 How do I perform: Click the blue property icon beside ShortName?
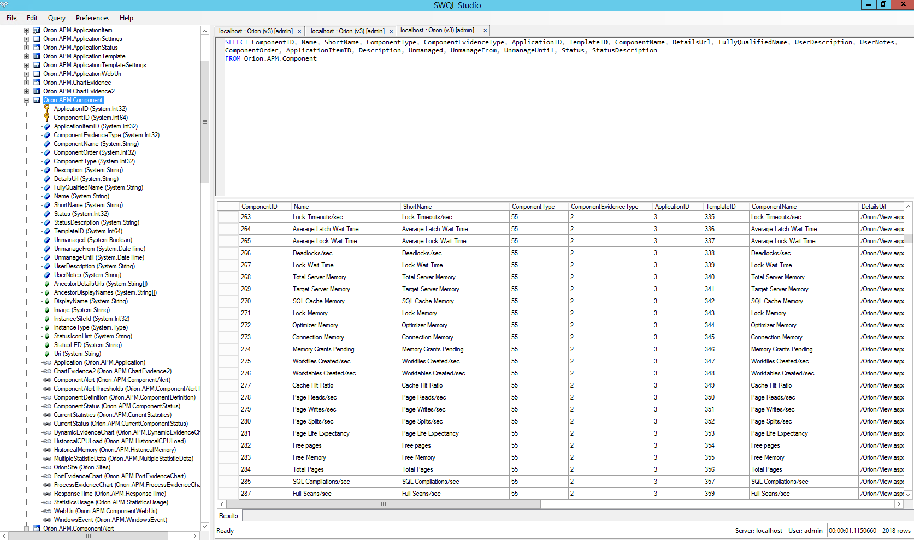[47, 205]
